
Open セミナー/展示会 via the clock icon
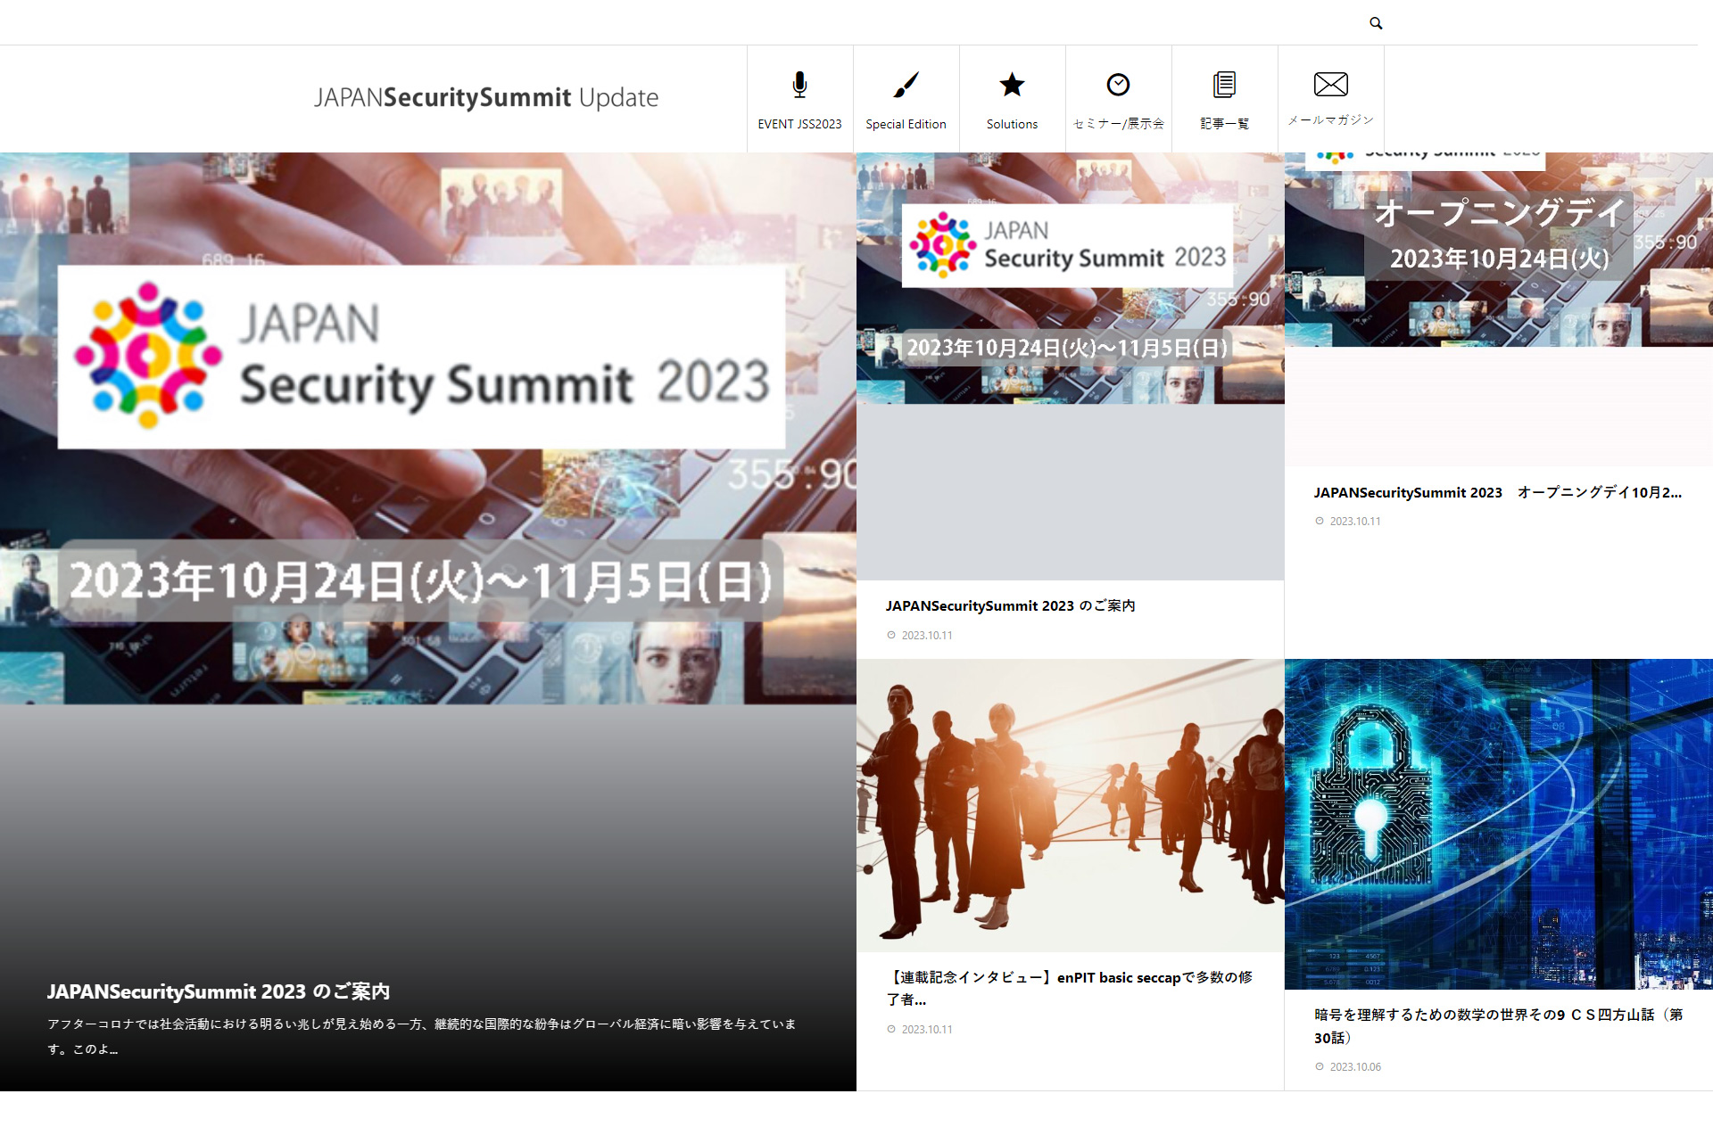point(1118,85)
